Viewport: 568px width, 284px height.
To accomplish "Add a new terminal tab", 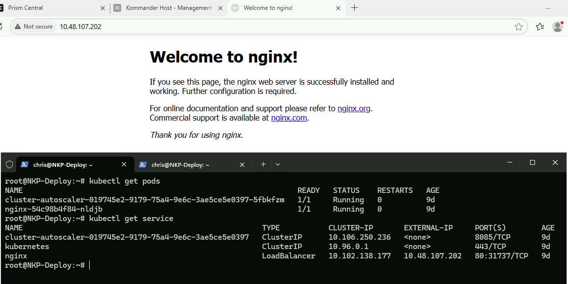I will click(x=264, y=164).
